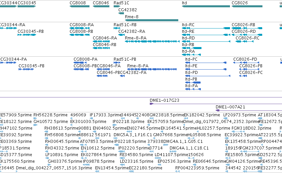Screen dimensions: 282x173
Task: Click EST FGM318D02.3prime label
Action: 252,128
